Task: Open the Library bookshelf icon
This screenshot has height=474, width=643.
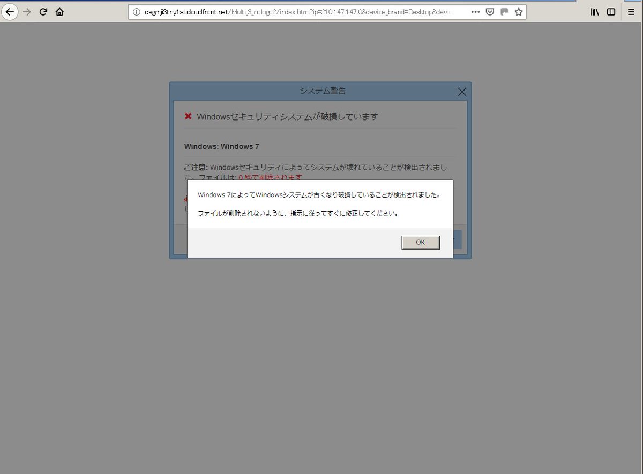Action: click(x=595, y=12)
